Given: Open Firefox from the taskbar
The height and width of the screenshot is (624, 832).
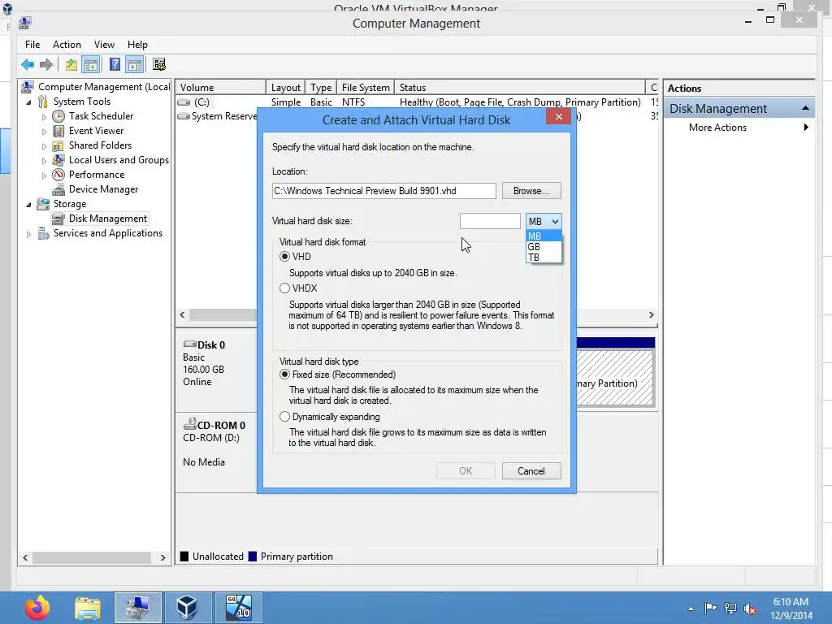Looking at the screenshot, I should tap(37, 608).
